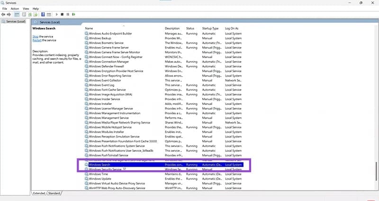379x201 pixels.
Task: Click the Export List toolbar icon
Action: tap(35, 15)
